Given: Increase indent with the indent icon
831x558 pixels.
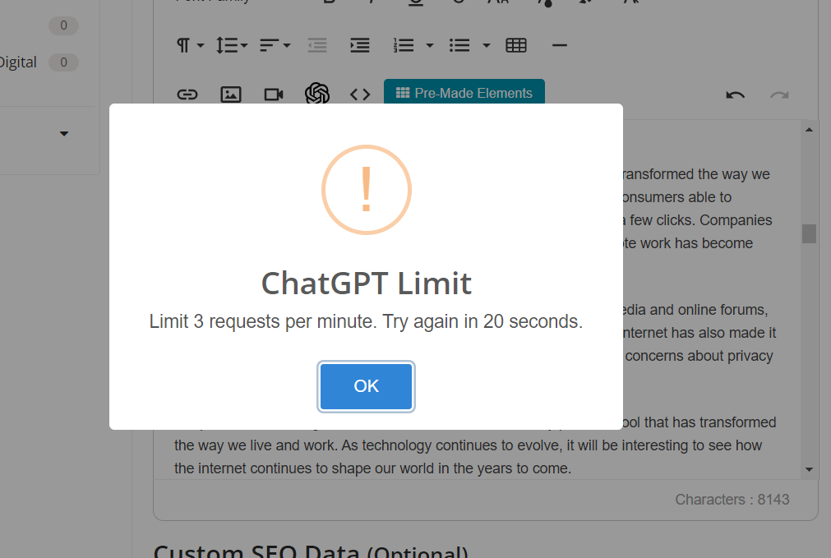Looking at the screenshot, I should click(360, 45).
